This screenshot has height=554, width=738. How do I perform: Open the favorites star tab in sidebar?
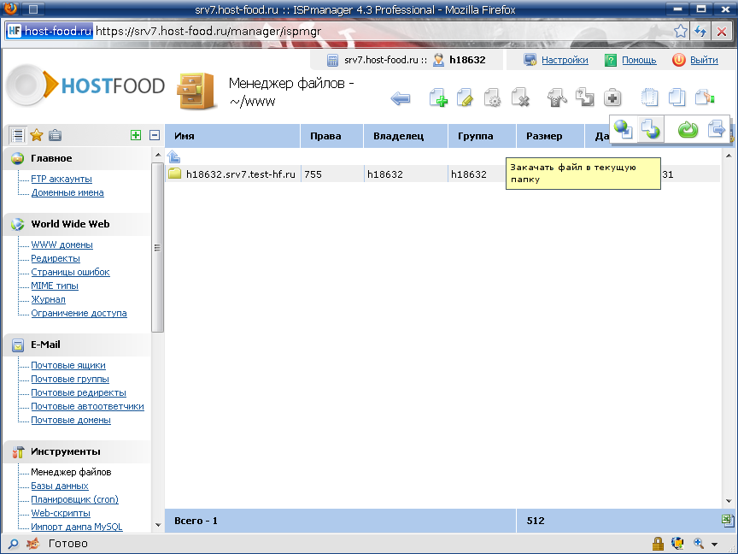(37, 135)
